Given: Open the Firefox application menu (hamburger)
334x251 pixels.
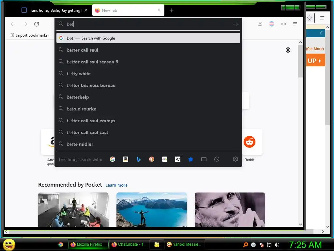Looking at the screenshot, I should coord(295,24).
